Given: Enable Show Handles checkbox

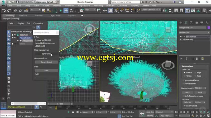Looking at the screenshot, I should click(x=183, y=84).
